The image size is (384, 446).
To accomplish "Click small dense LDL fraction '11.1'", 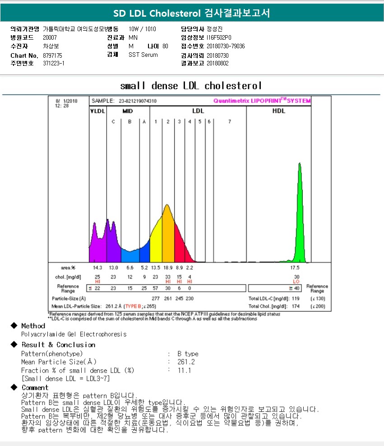I will click(184, 370).
